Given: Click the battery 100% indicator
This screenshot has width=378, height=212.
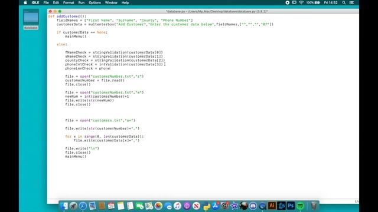Looking at the screenshot, I should coord(313,2).
